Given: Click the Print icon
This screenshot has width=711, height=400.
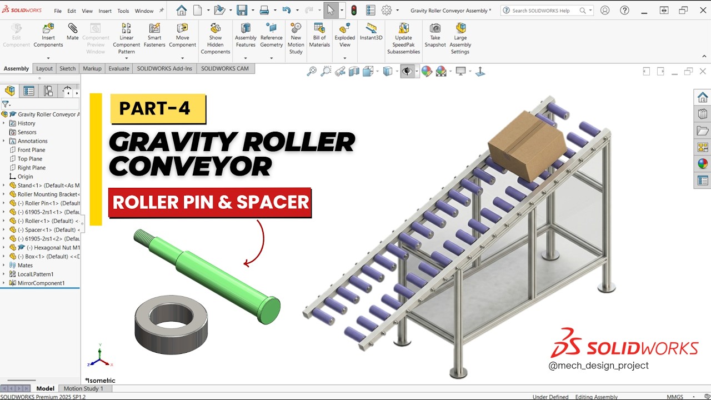Looking at the screenshot, I should pyautogui.click(x=264, y=11).
